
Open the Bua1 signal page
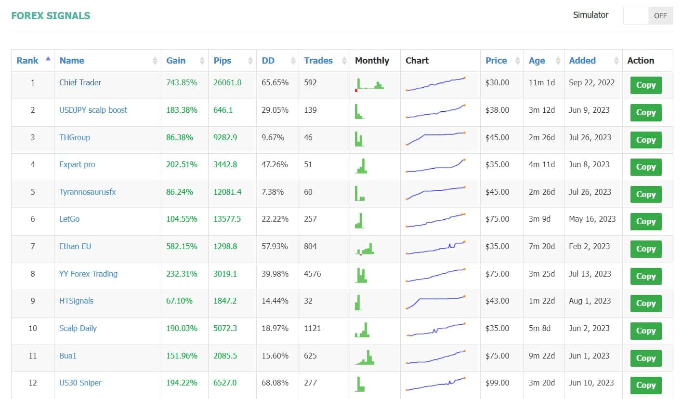pyautogui.click(x=68, y=356)
